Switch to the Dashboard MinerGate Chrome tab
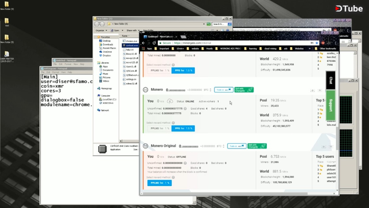The width and height of the screenshot is (369, 208). pos(160,37)
